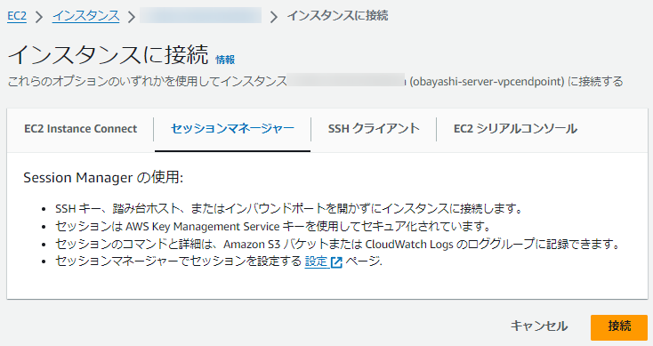
Task: Click the chevron after the EC2 breadcrumb
Action: click(39, 17)
